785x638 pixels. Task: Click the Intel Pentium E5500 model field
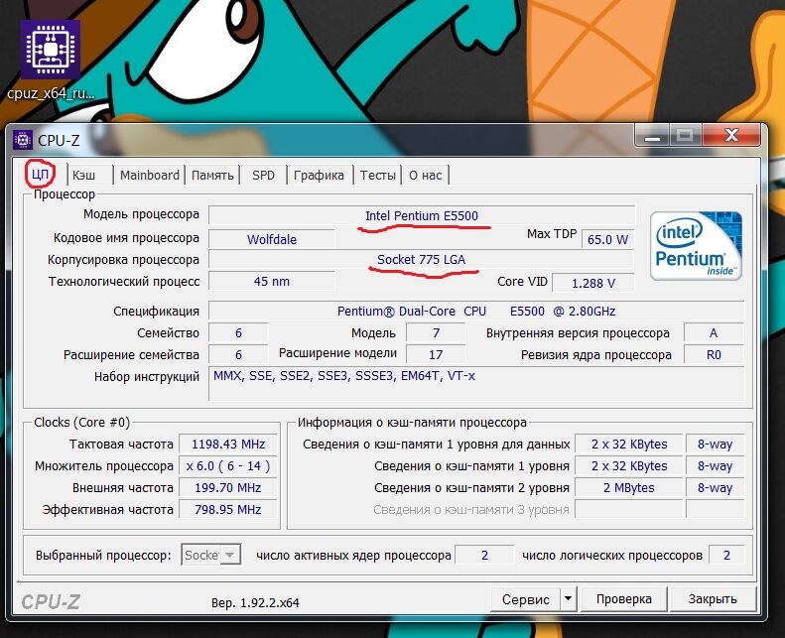tap(422, 215)
